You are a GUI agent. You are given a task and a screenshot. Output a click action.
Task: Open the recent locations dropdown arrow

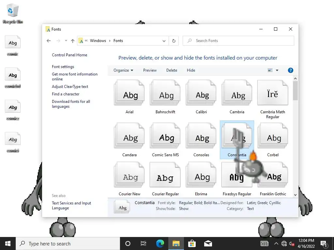pyautogui.click(x=66, y=41)
